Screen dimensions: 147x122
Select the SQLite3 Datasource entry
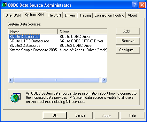(x=25, y=46)
